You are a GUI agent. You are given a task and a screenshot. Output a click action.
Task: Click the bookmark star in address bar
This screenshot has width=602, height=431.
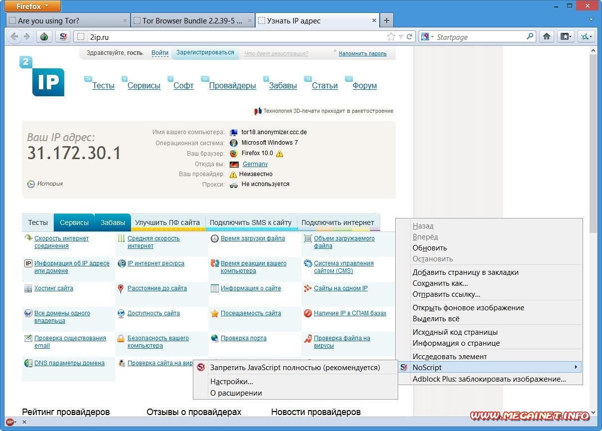coord(391,36)
